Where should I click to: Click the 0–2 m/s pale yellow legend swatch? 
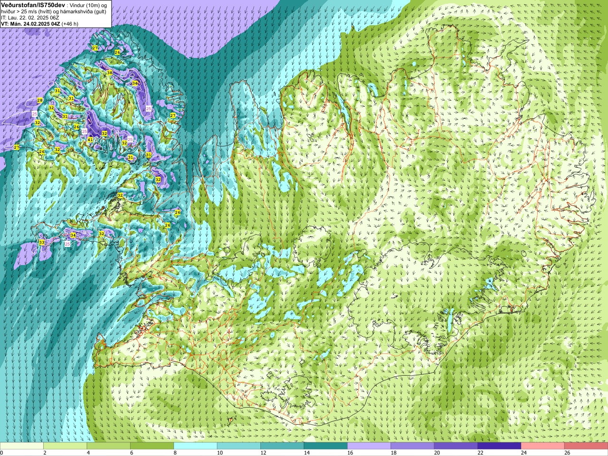(22, 446)
